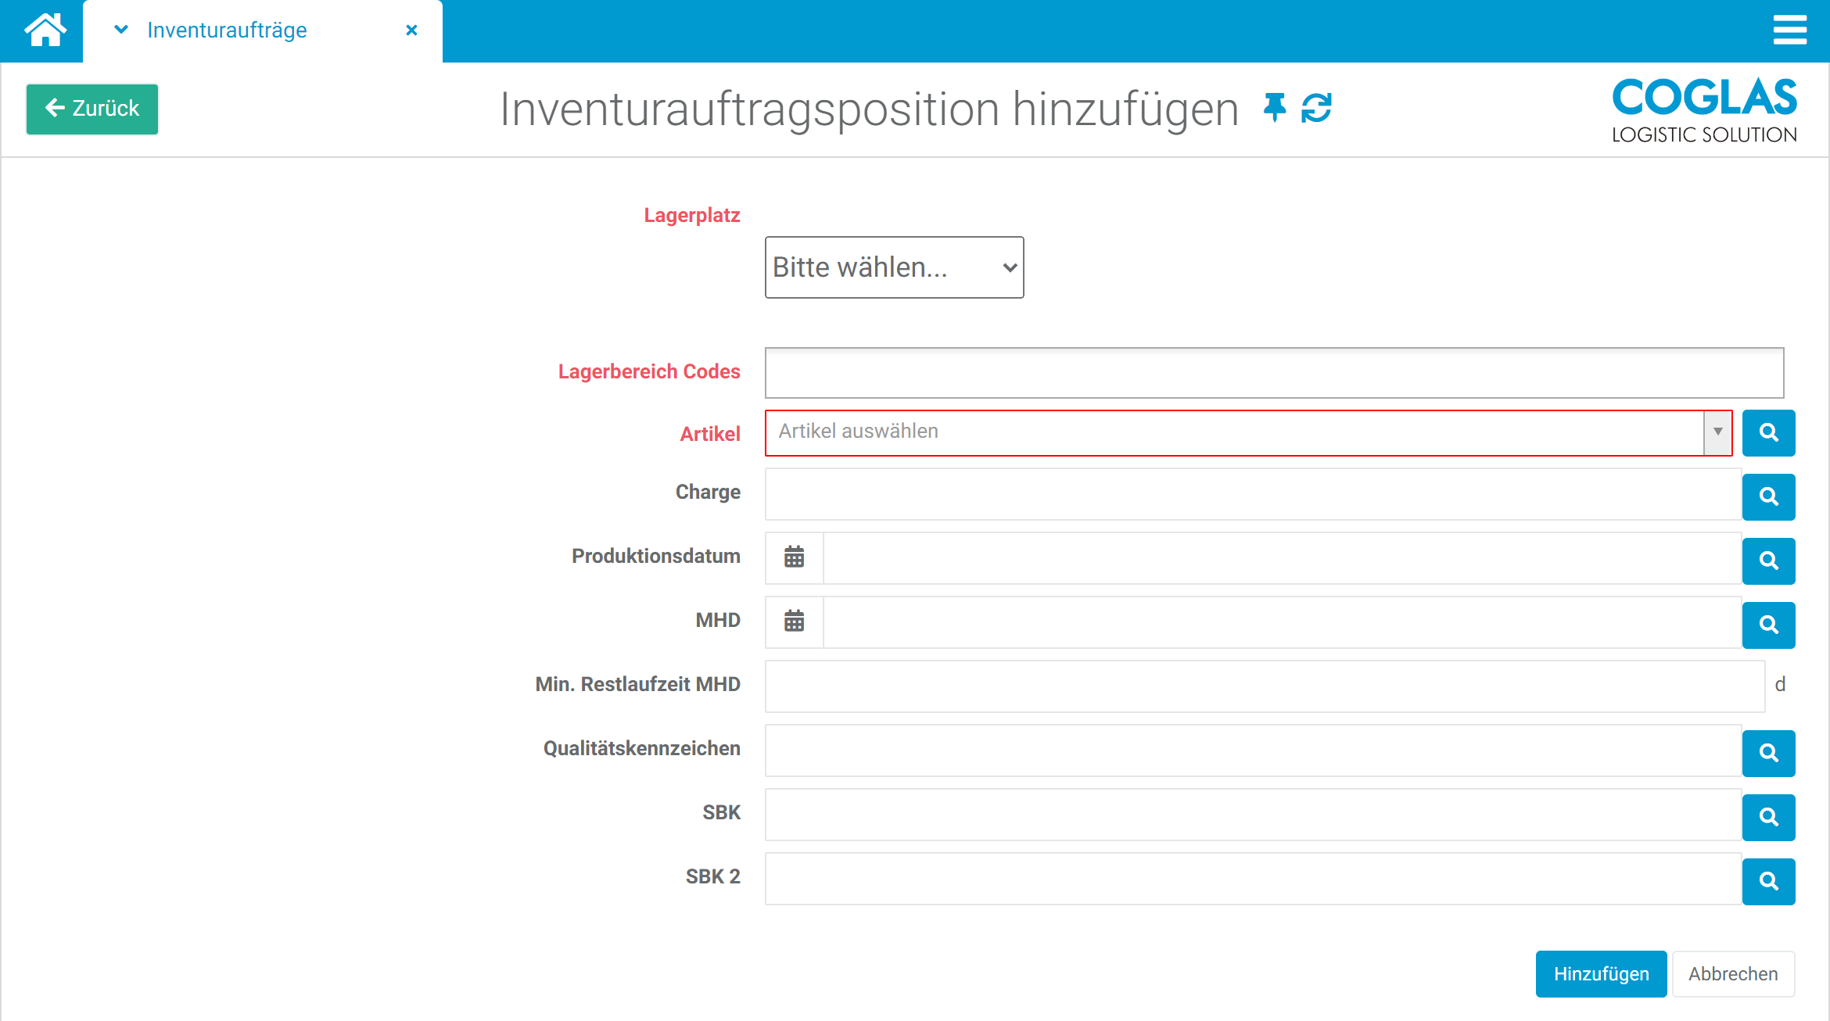Click inside the Lagerbereich Codes field
This screenshot has height=1021, width=1830.
tap(1273, 373)
